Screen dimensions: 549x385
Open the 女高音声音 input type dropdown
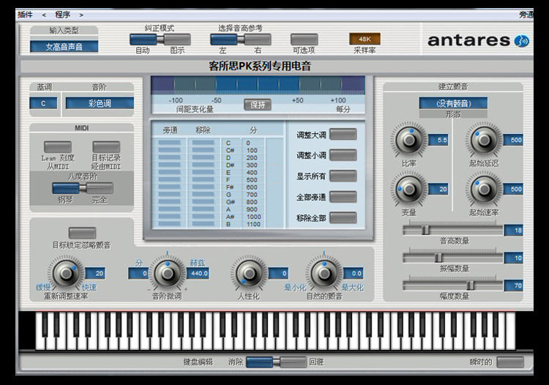[x=64, y=47]
